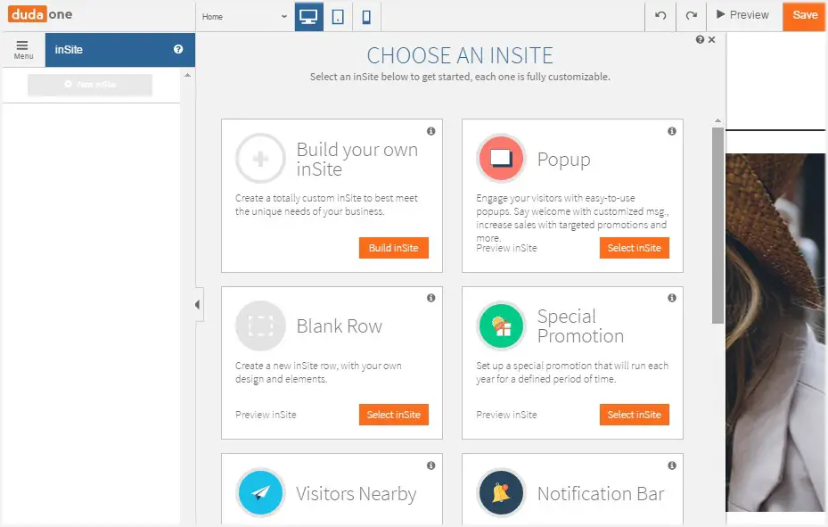Click the inSite panel header tab
828x527 pixels.
(x=119, y=50)
